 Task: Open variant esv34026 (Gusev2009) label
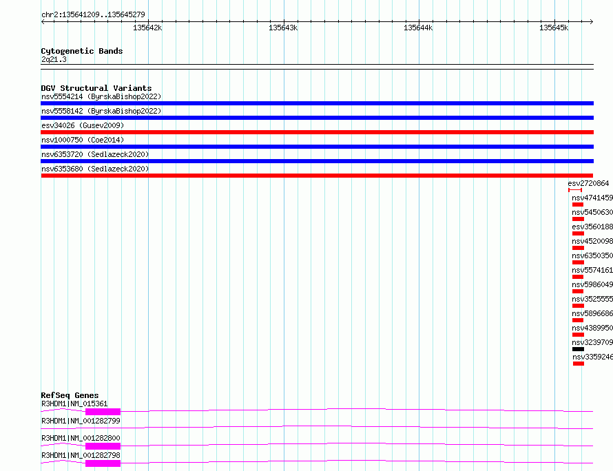[83, 125]
